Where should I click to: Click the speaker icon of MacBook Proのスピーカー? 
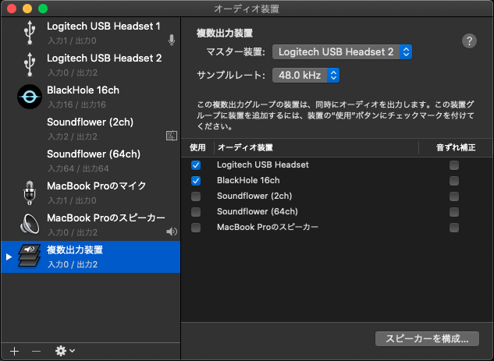tap(30, 225)
